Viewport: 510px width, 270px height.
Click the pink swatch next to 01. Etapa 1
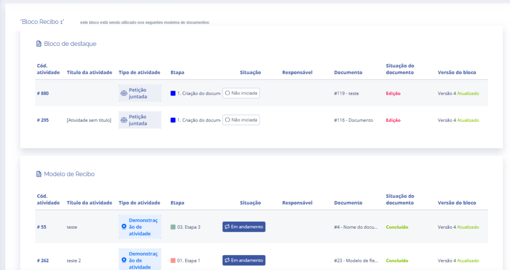(x=173, y=261)
